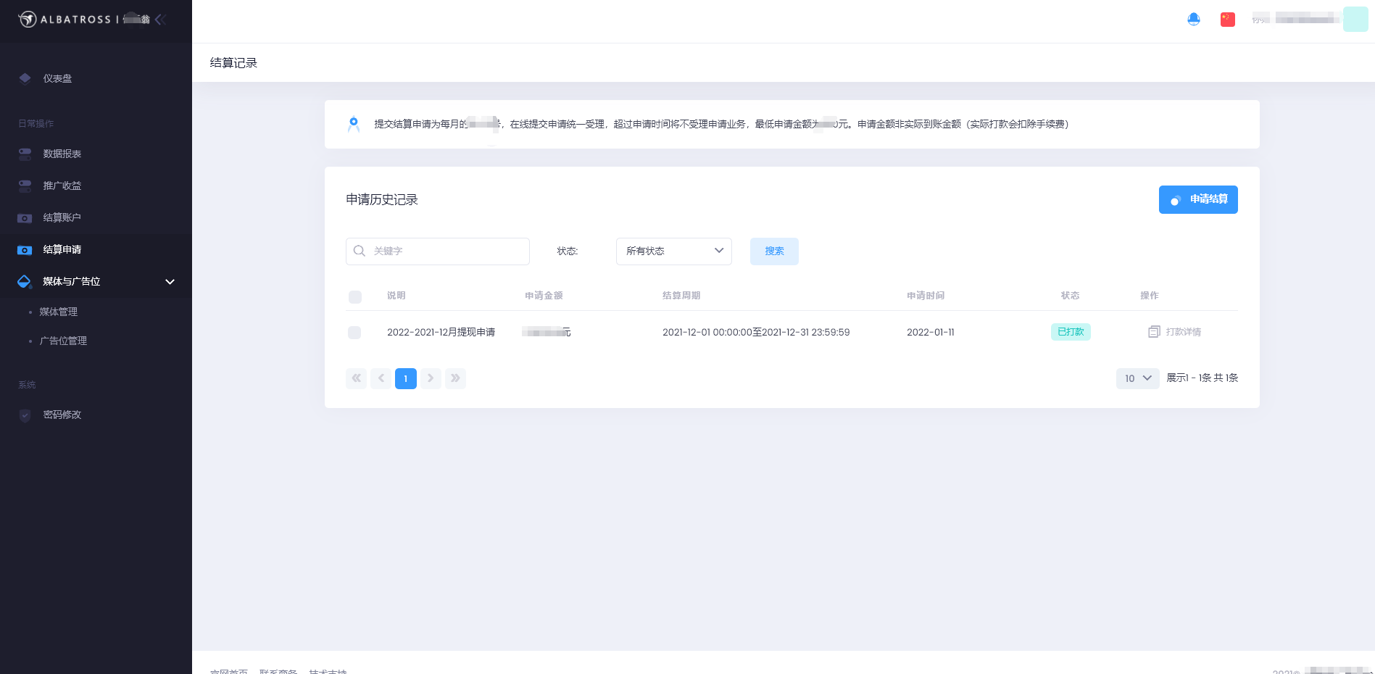Open the 所有状态 status dropdown
The height and width of the screenshot is (674, 1375).
[x=673, y=251]
